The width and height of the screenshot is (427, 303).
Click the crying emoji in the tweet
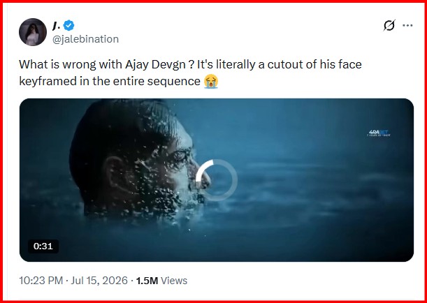(x=211, y=81)
